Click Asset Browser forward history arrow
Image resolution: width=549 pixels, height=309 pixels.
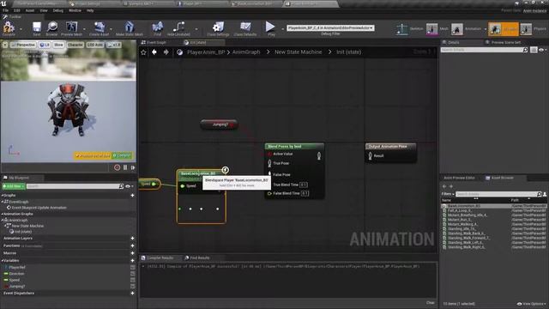pos(451,186)
